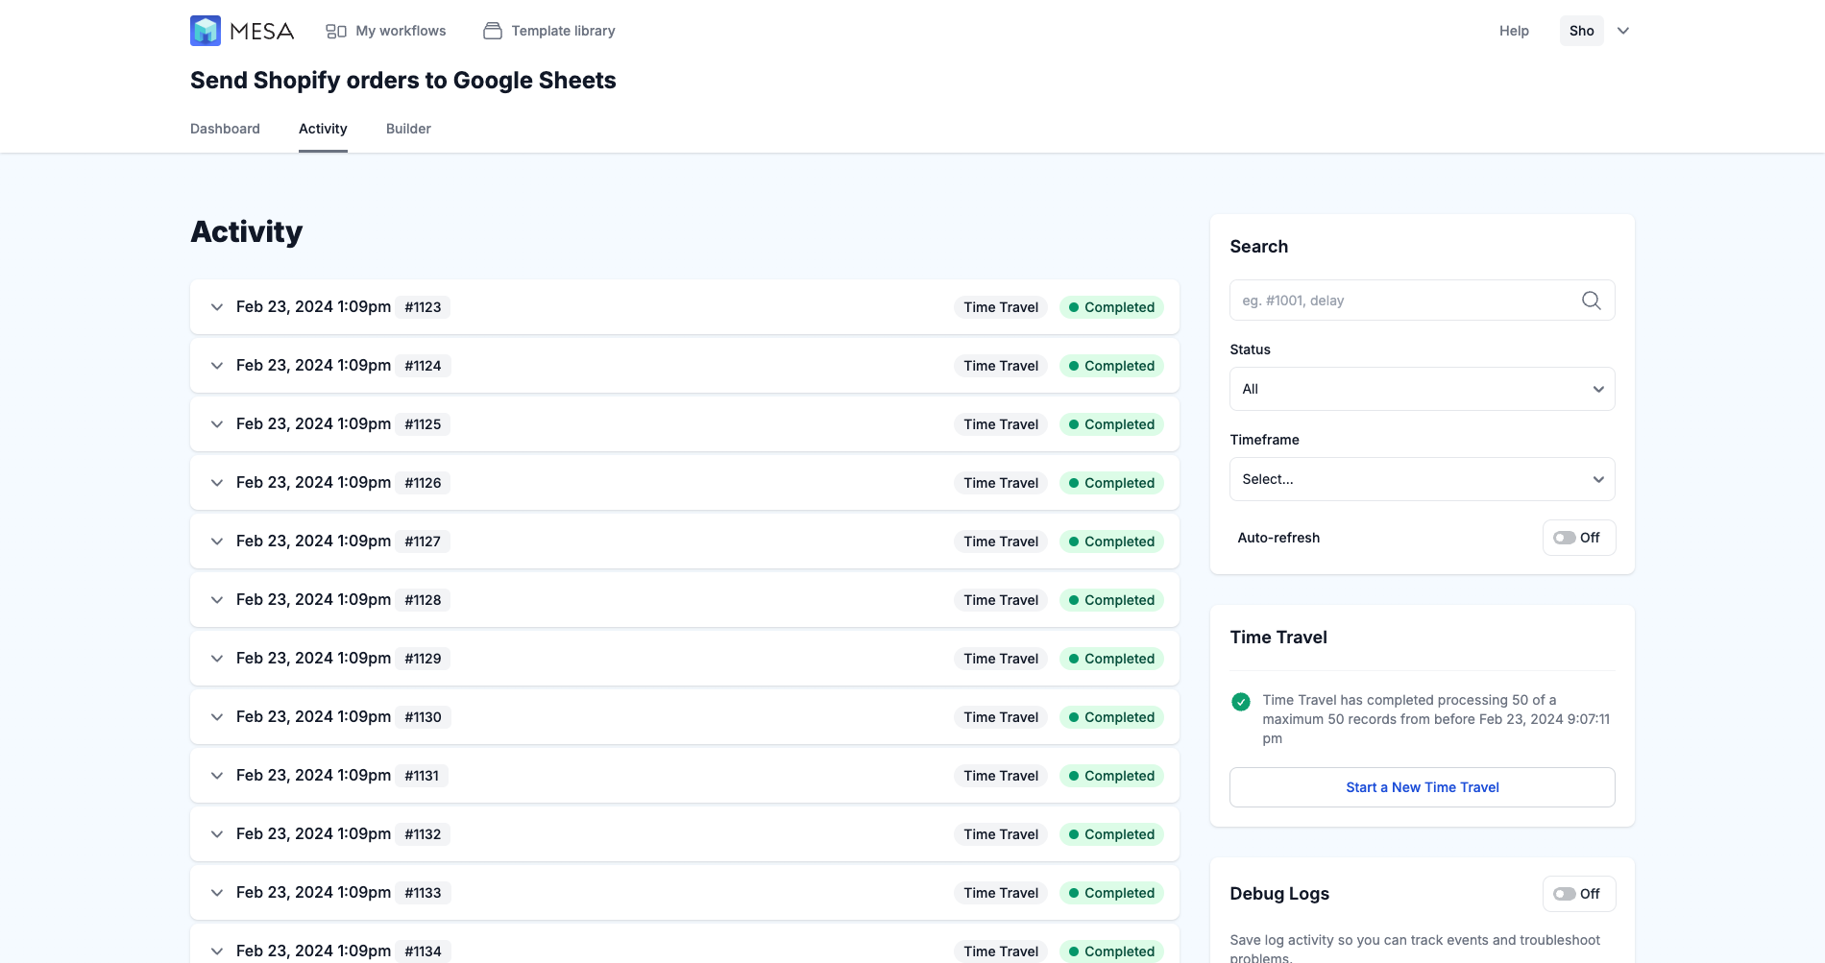Click the green check icon in Time Travel

click(1241, 702)
